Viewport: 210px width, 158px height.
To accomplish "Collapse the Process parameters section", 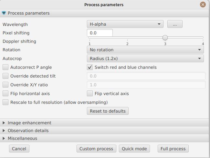I will pyautogui.click(x=4, y=13).
